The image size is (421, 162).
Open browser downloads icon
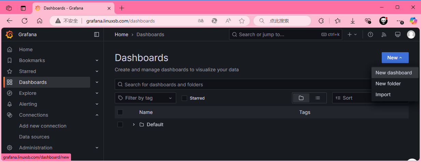pos(353,21)
